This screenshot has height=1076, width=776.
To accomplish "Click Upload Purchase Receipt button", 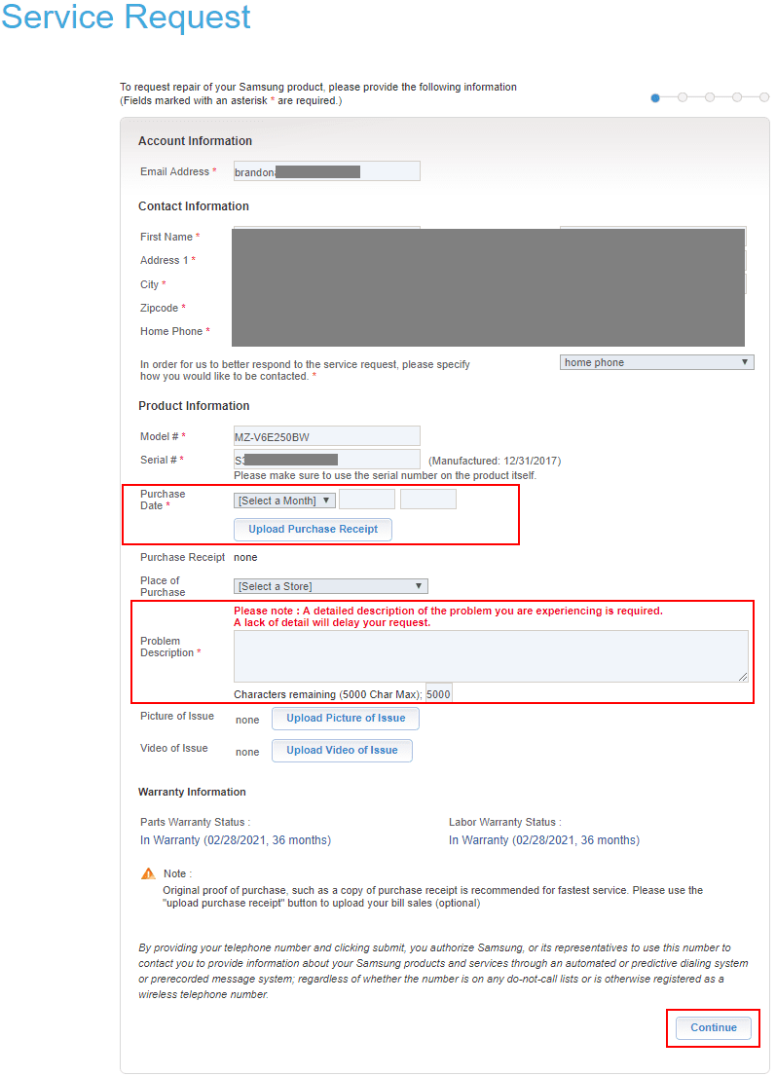I will click(x=313, y=529).
